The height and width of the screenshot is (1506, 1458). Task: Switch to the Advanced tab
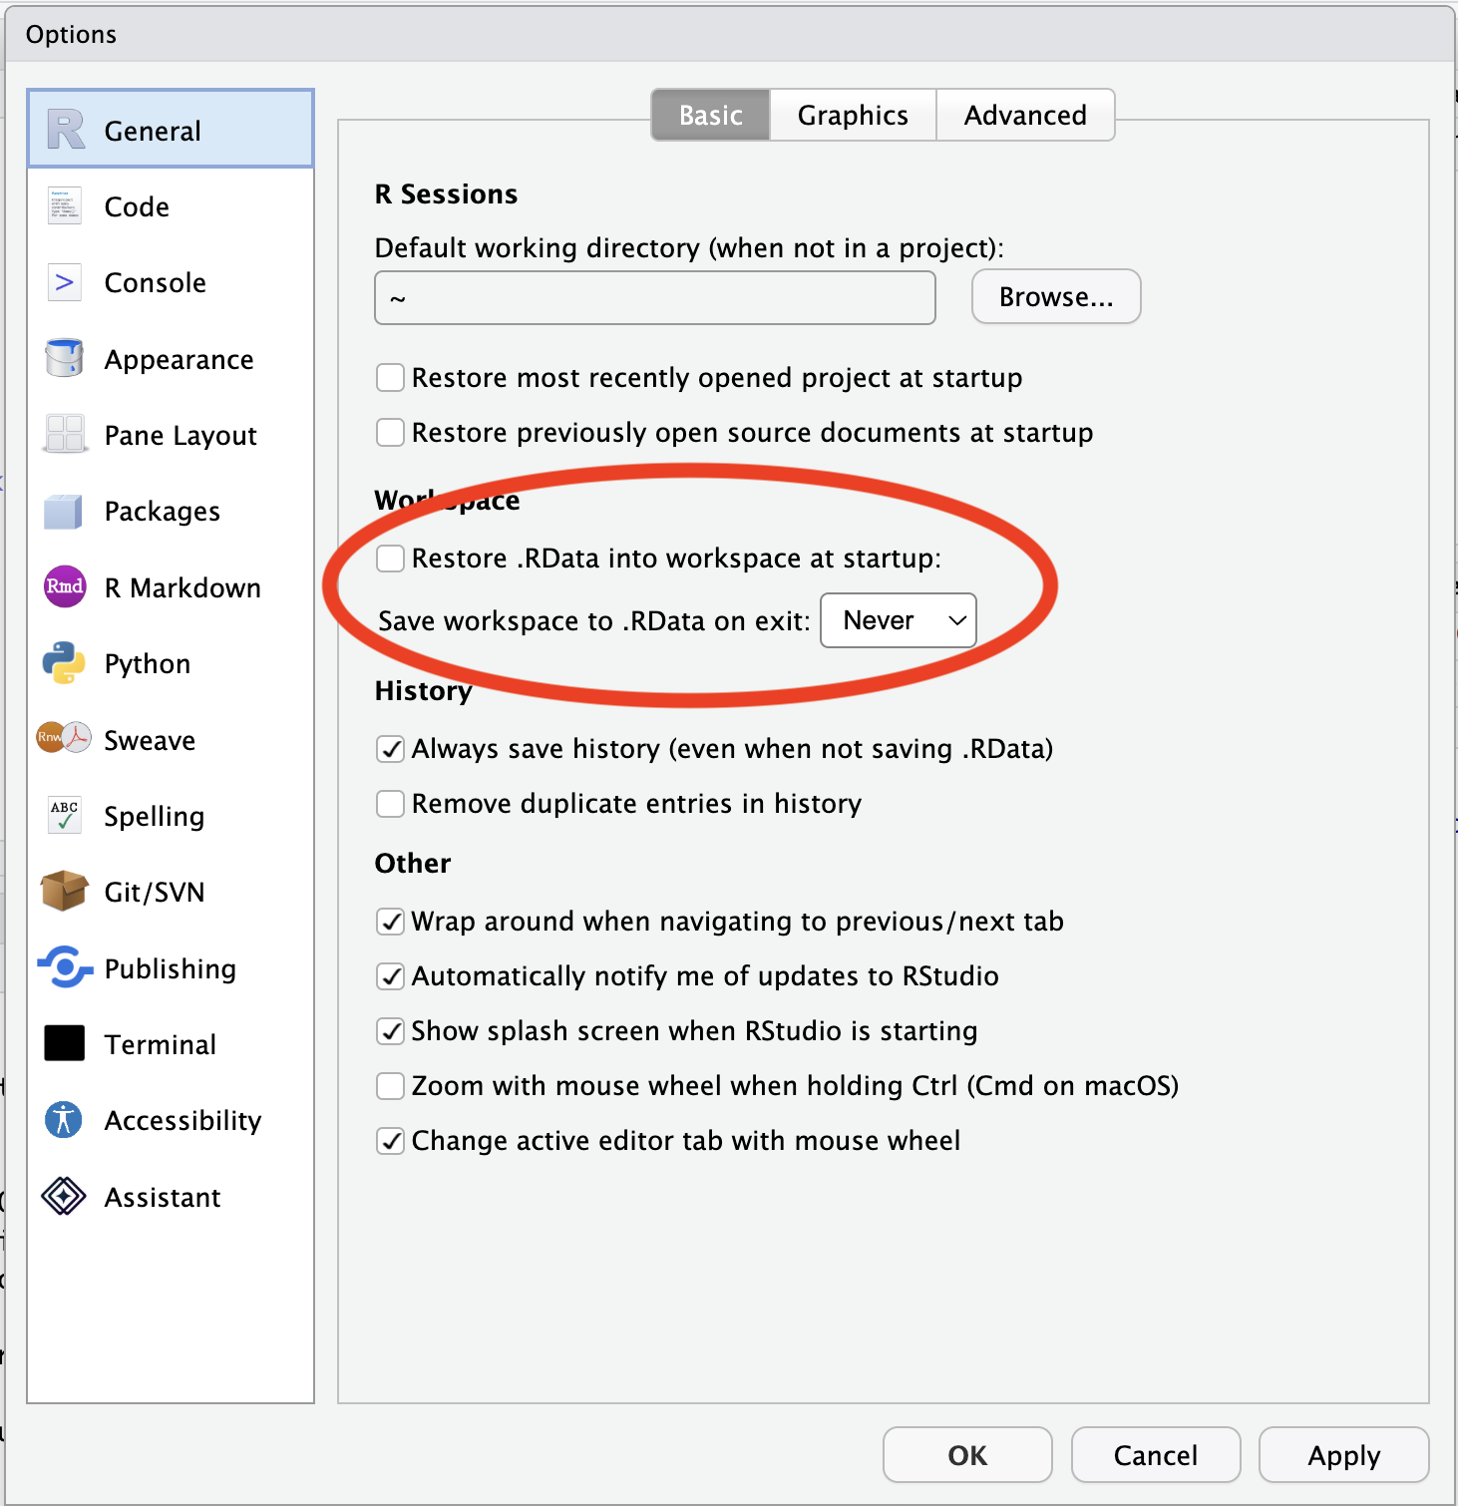click(x=1025, y=115)
